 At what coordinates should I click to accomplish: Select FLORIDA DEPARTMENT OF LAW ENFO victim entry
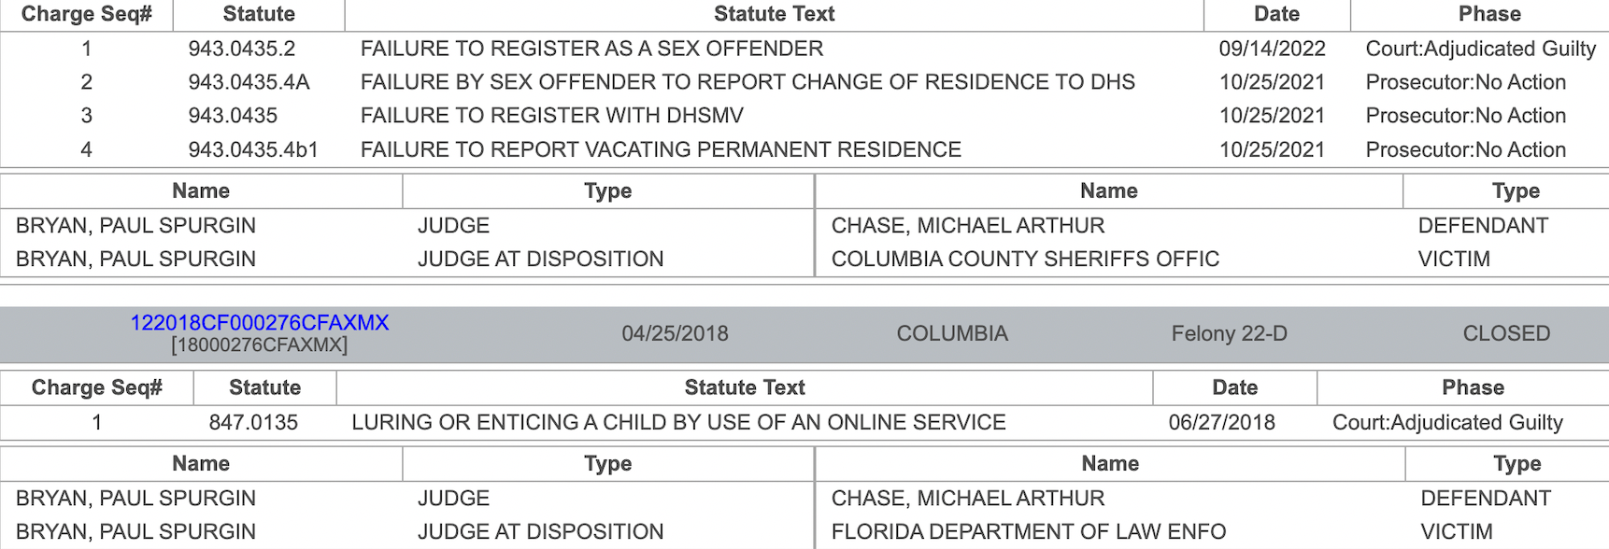1028,531
